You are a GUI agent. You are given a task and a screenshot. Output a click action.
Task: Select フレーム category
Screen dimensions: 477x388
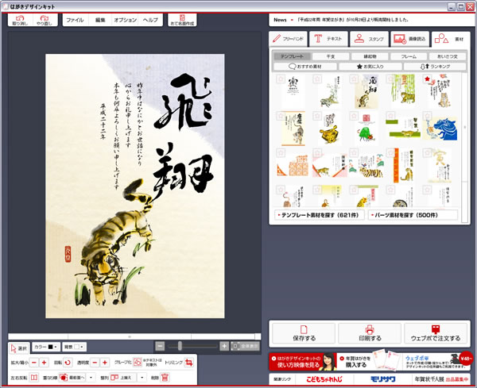409,56
